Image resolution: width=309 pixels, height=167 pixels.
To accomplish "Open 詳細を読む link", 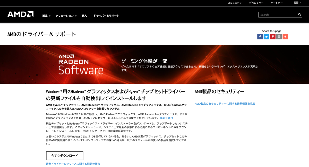I will tap(166, 118).
